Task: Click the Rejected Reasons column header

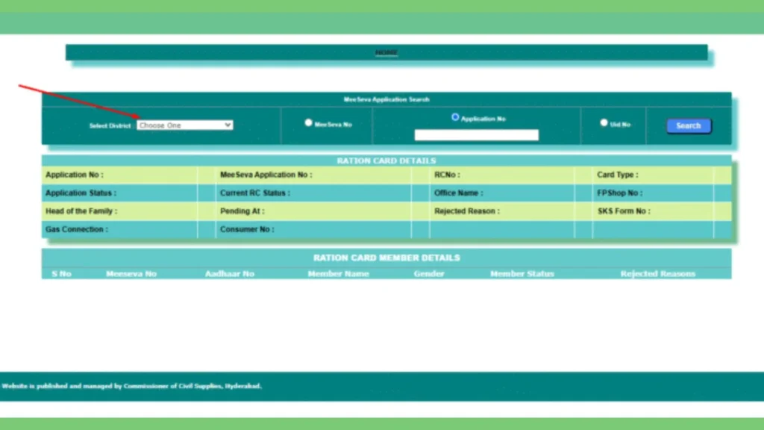Action: click(x=658, y=274)
